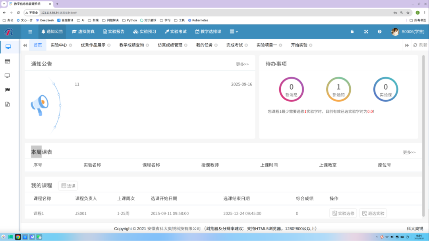Open the 实验考试 menu
429x241 pixels.
click(176, 32)
